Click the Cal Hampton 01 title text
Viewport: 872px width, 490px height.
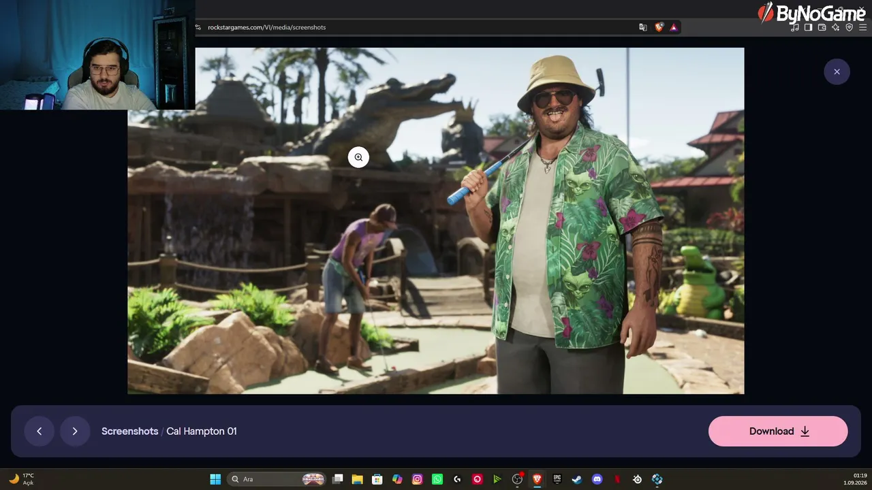[202, 431]
